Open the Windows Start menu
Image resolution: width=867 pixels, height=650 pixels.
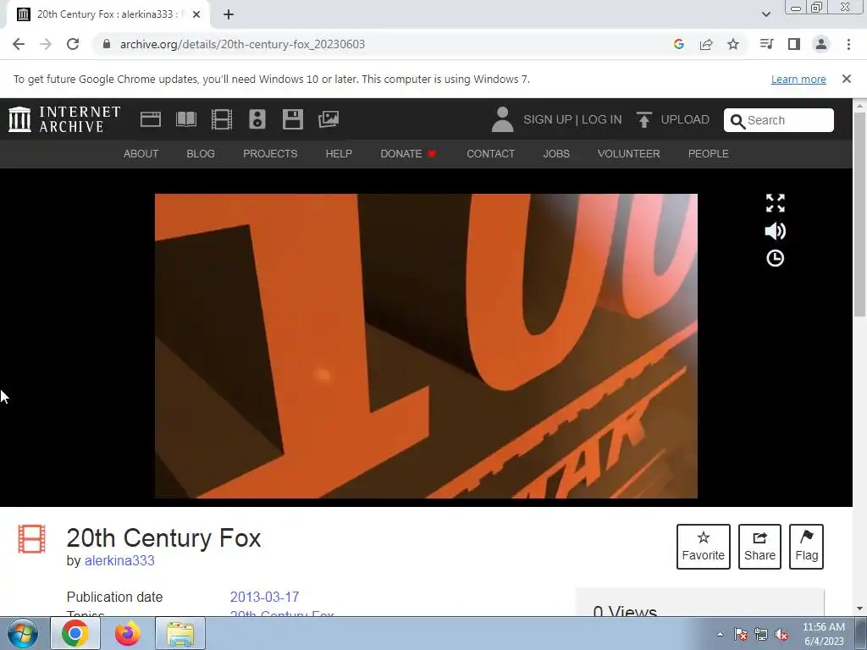[22, 633]
